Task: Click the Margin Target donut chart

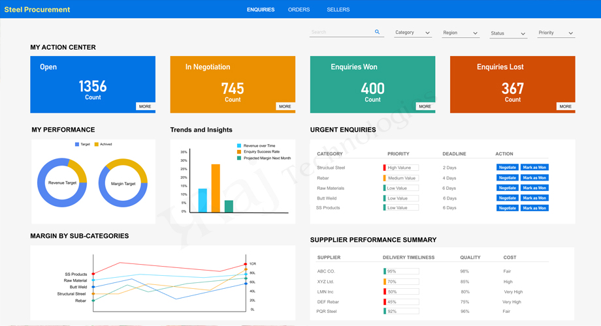Action: click(x=123, y=183)
